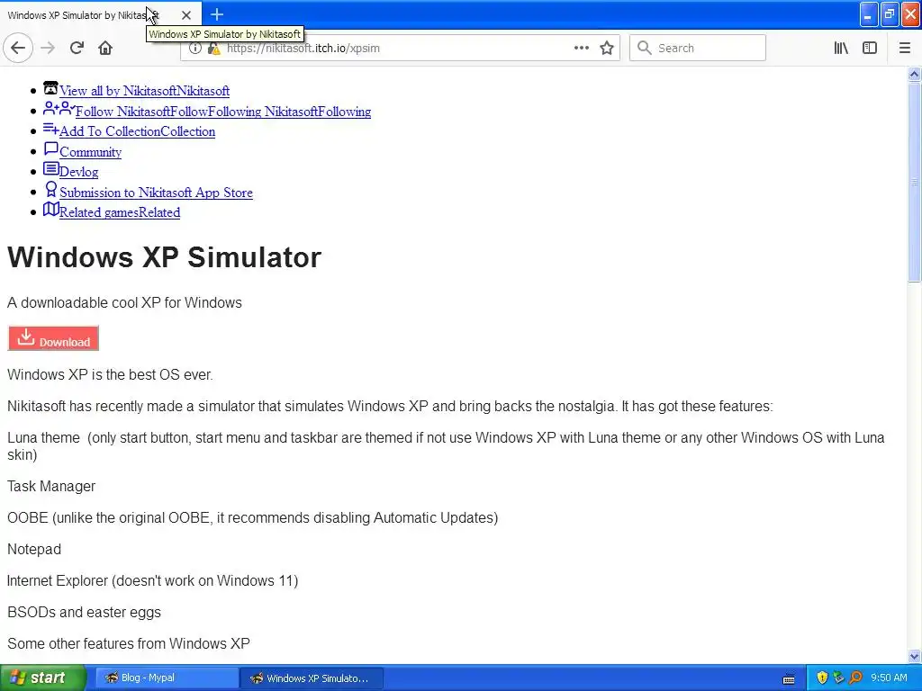The height and width of the screenshot is (691, 922).
Task: Click the magnifier search tray icon
Action: coord(855,678)
